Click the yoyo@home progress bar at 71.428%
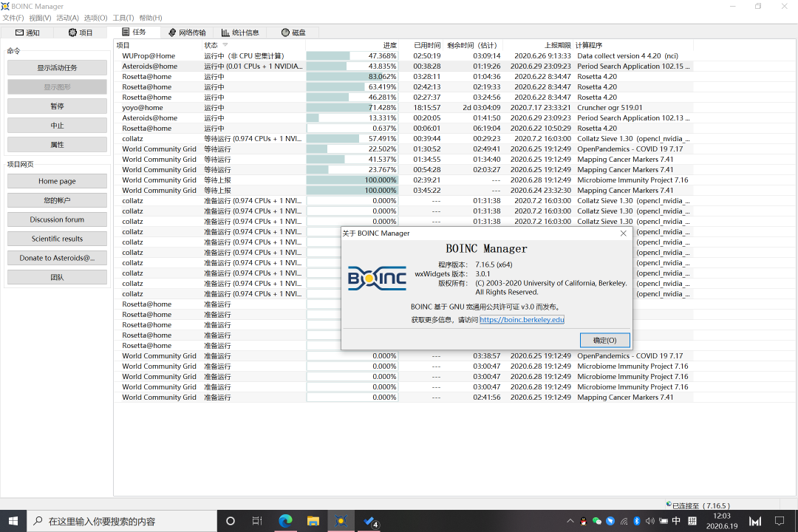The height and width of the screenshot is (532, 798). tap(352, 108)
